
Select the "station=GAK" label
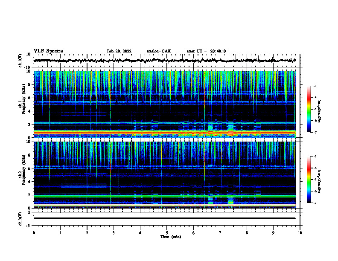click(159, 51)
